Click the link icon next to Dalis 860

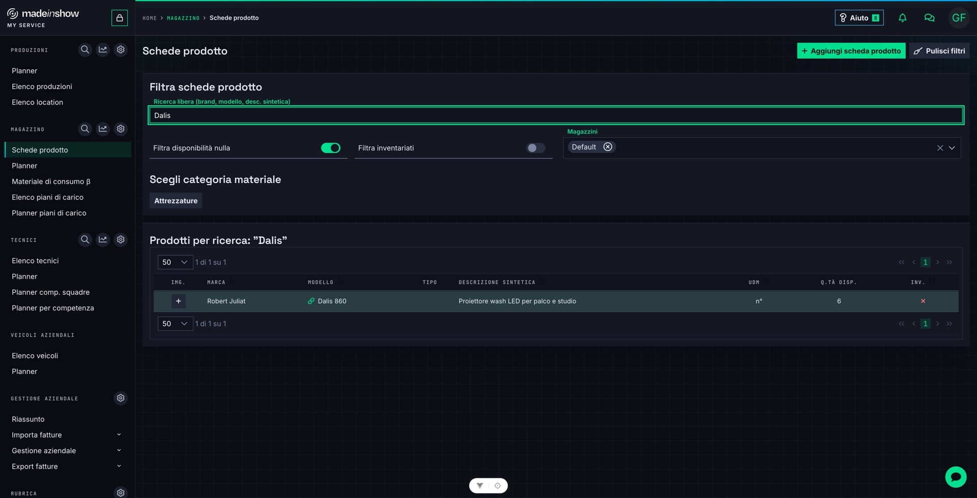tap(311, 301)
